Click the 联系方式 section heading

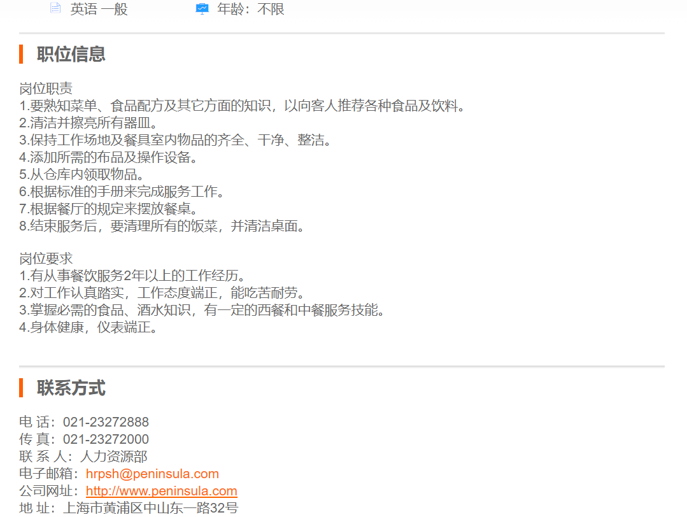click(71, 388)
